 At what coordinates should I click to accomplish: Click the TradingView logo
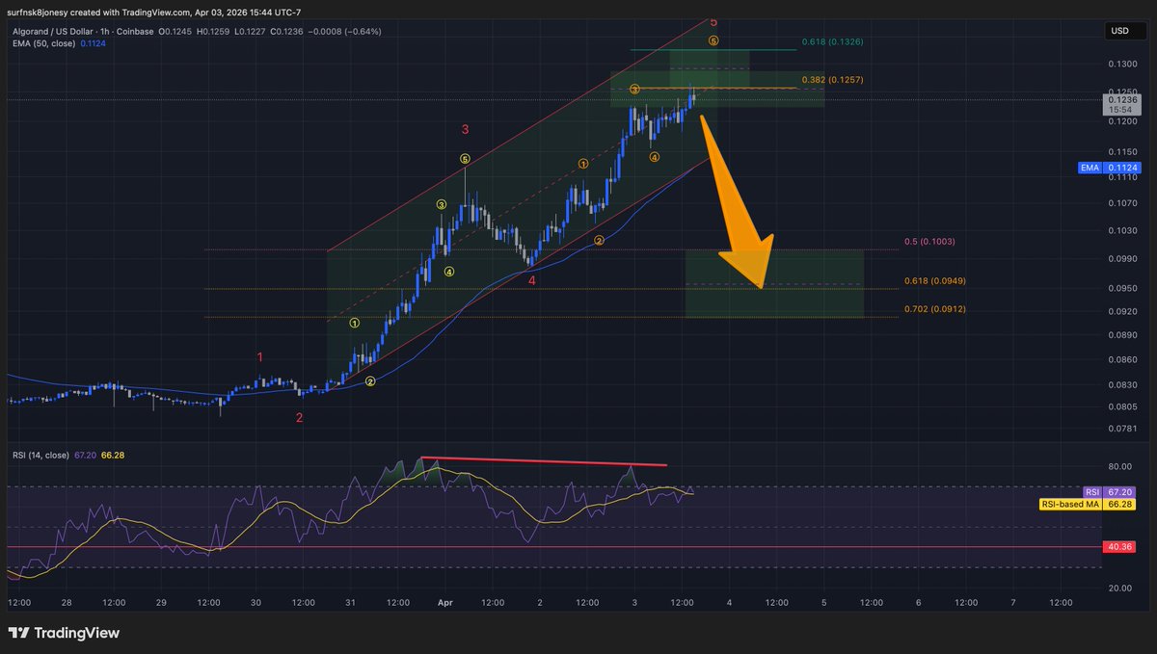tap(65, 633)
